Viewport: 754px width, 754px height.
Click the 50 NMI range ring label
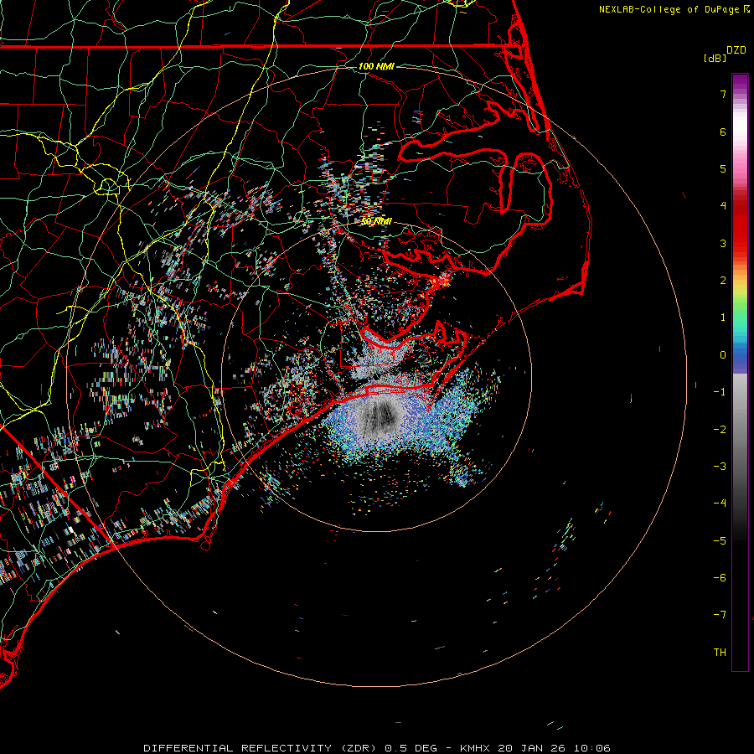point(376,221)
